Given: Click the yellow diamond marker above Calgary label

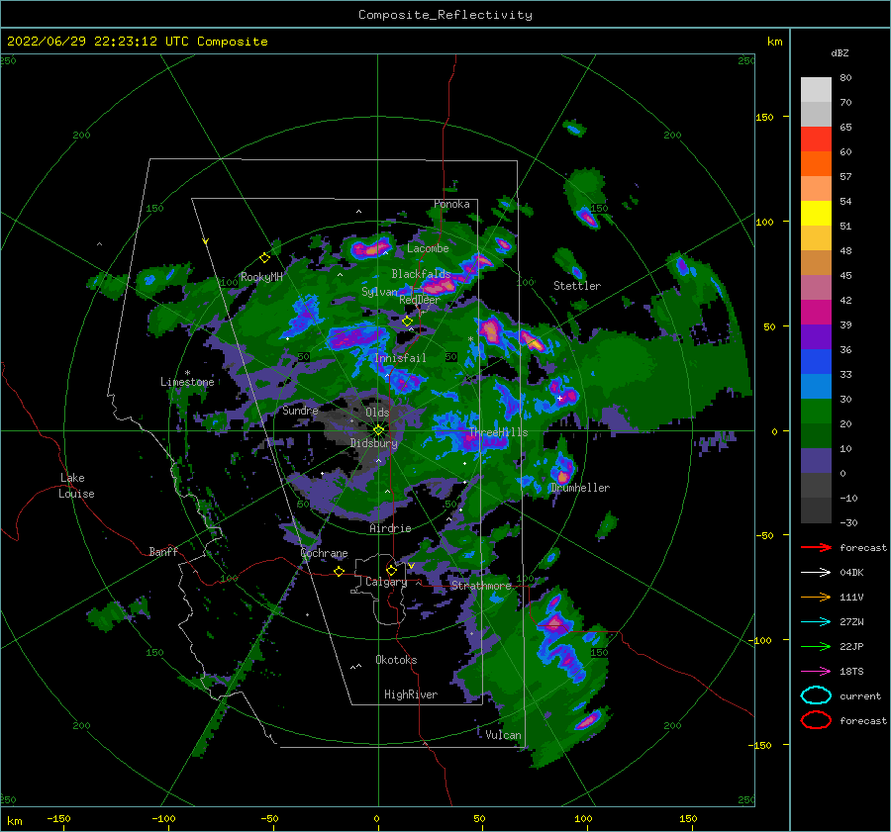Looking at the screenshot, I should 391,570.
